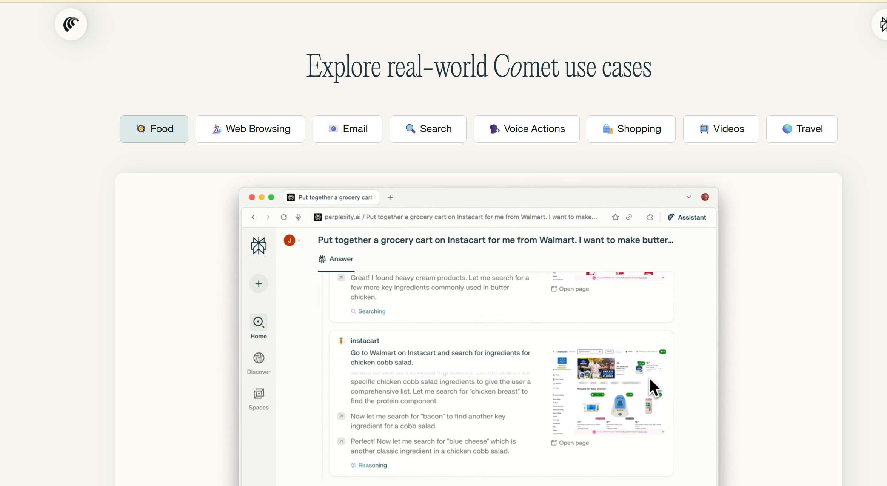
Task: Click the instacart carrot icon
Action: click(x=341, y=341)
